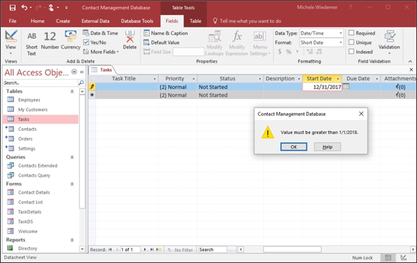Viewport: 417px width, 263px height.
Task: Switch to External Data tab
Action: 96,21
